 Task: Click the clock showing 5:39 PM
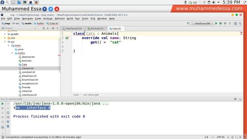coord(231,2)
